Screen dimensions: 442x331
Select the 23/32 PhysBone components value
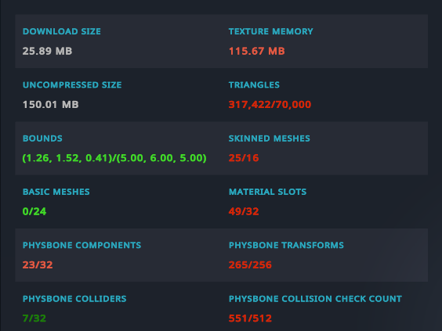click(38, 264)
